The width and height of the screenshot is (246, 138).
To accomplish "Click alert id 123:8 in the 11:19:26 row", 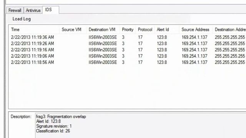I will click(162, 43).
